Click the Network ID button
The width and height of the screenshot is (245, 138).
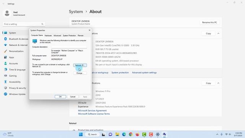pos(80,65)
